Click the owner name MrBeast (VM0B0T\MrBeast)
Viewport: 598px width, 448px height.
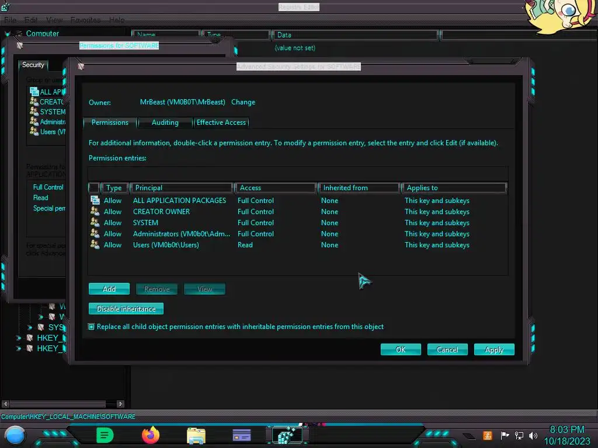(182, 102)
